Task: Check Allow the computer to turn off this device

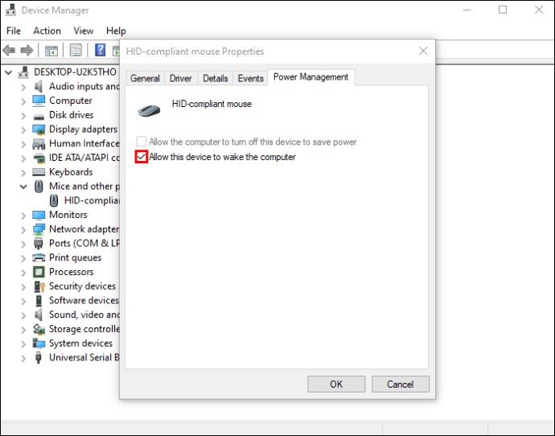Action: pos(142,142)
